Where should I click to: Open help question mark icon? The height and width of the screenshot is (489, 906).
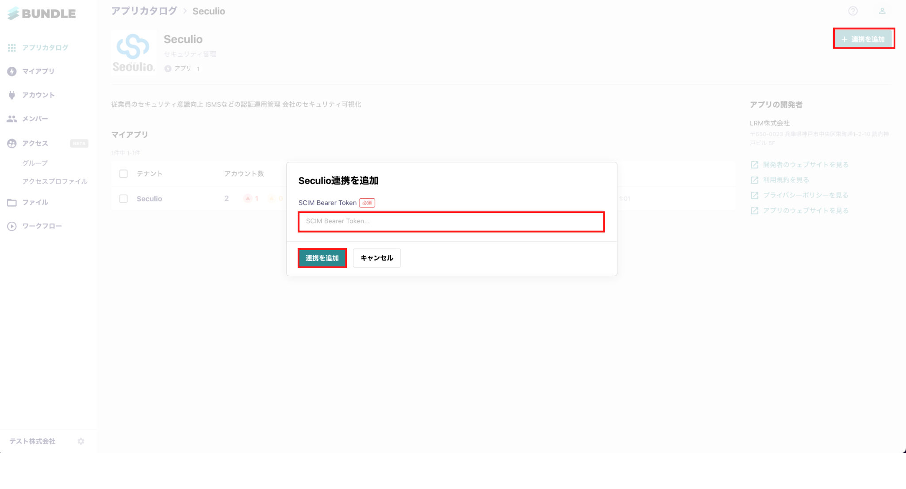(x=853, y=11)
